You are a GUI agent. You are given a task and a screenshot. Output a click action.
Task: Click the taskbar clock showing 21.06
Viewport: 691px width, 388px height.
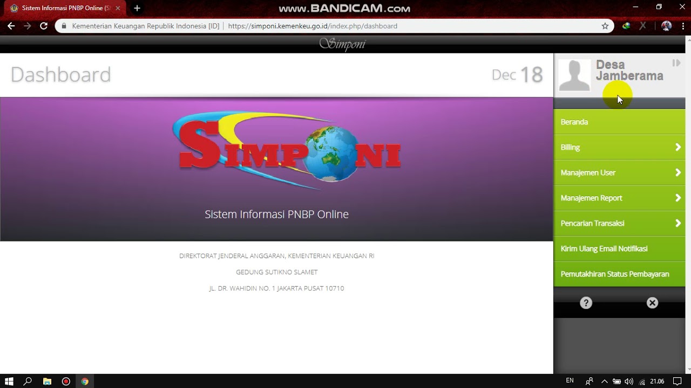657,381
